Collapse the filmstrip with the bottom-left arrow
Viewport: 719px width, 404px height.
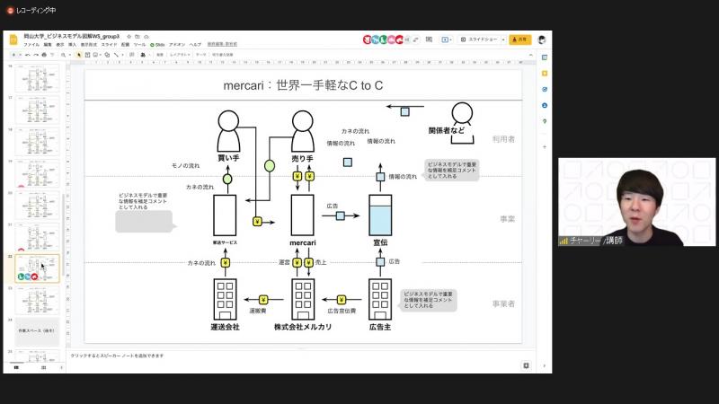click(61, 367)
